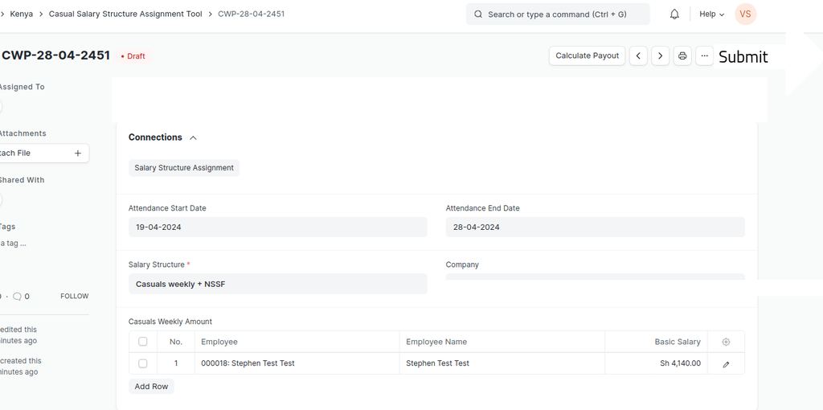This screenshot has width=823, height=410.
Task: Open the Salary Structure Assignment connection
Action: pos(184,168)
